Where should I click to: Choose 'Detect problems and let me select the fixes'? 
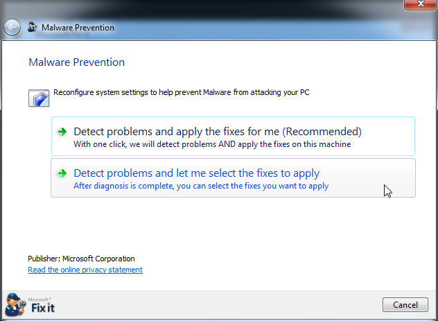[x=196, y=173]
